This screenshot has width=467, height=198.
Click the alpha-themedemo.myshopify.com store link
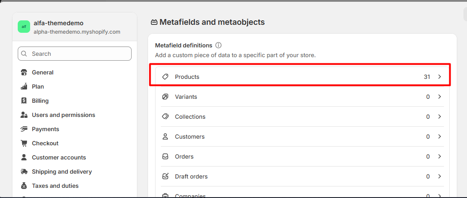[x=77, y=32]
